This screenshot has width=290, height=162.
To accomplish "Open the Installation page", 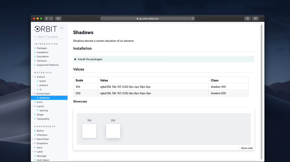I will pyautogui.click(x=42, y=52).
